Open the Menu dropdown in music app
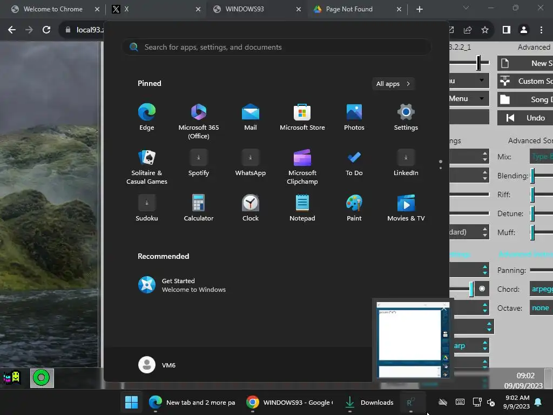The image size is (553, 415). (469, 99)
